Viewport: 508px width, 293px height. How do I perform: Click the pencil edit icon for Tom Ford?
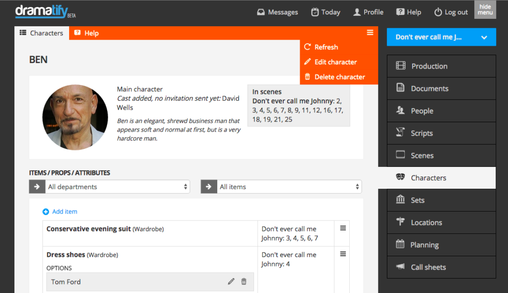tap(231, 282)
